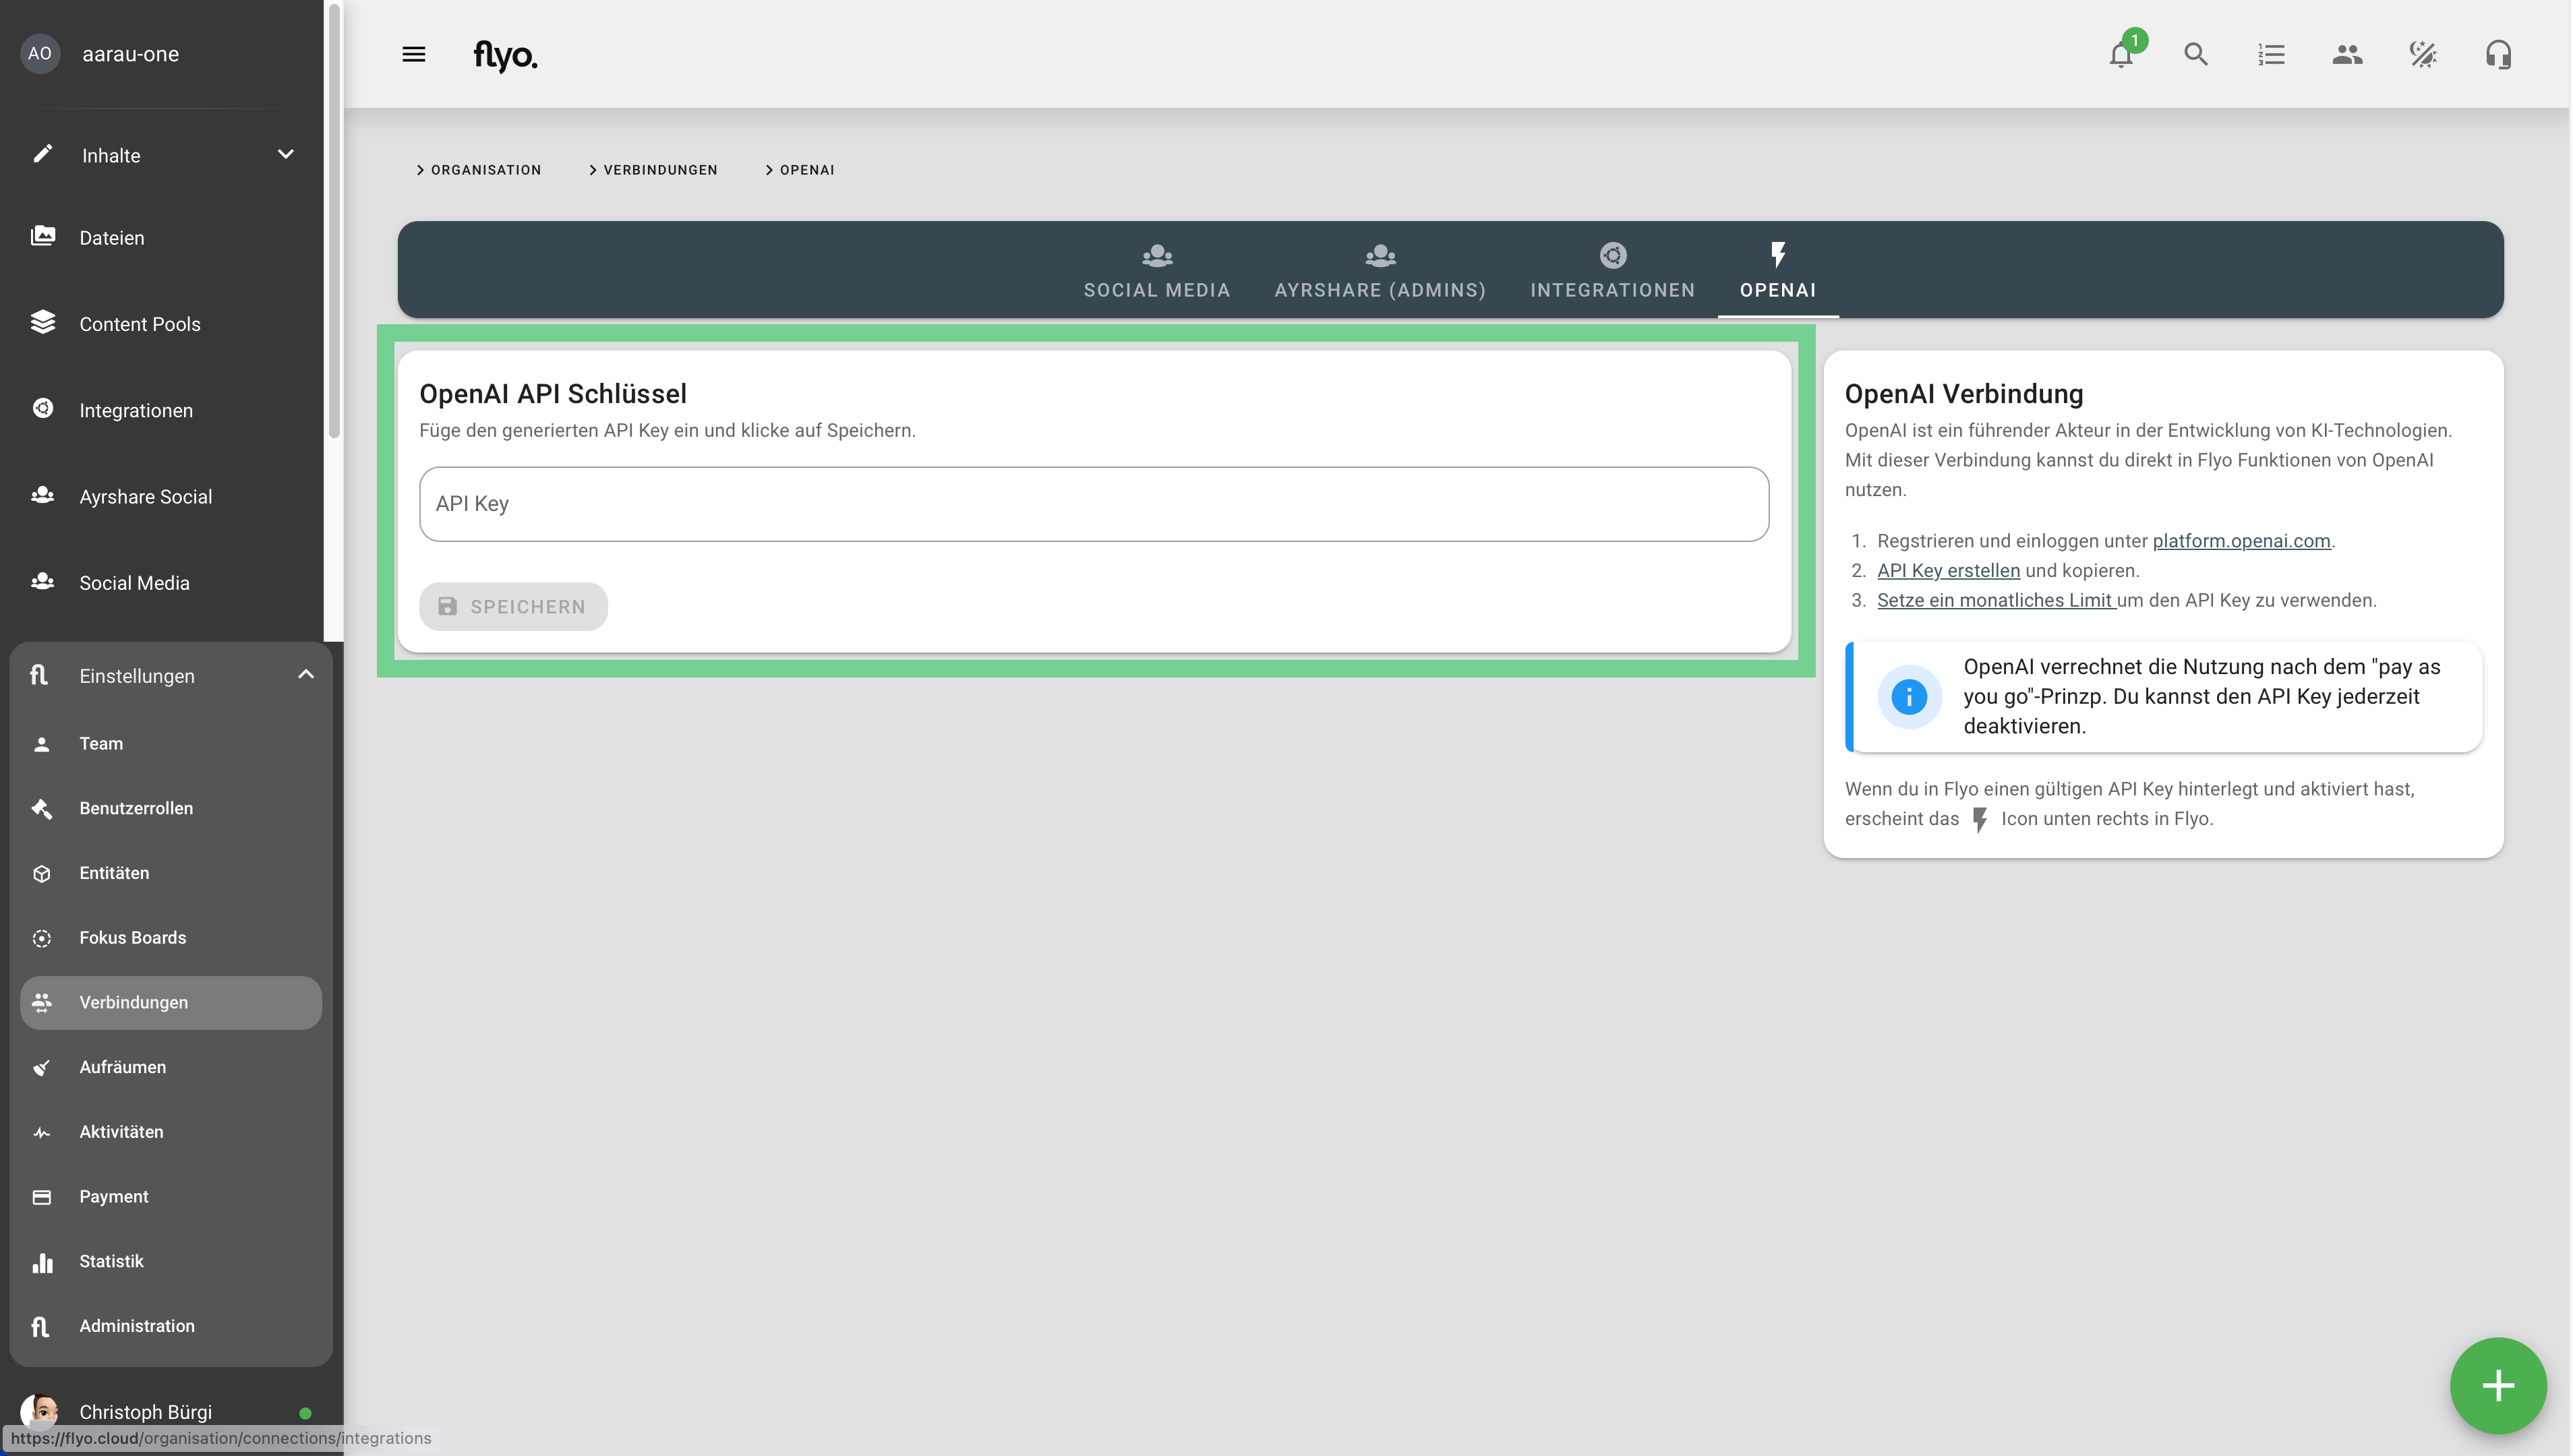Switch to the Social Media tab
The width and height of the screenshot is (2573, 1456).
(x=1157, y=271)
